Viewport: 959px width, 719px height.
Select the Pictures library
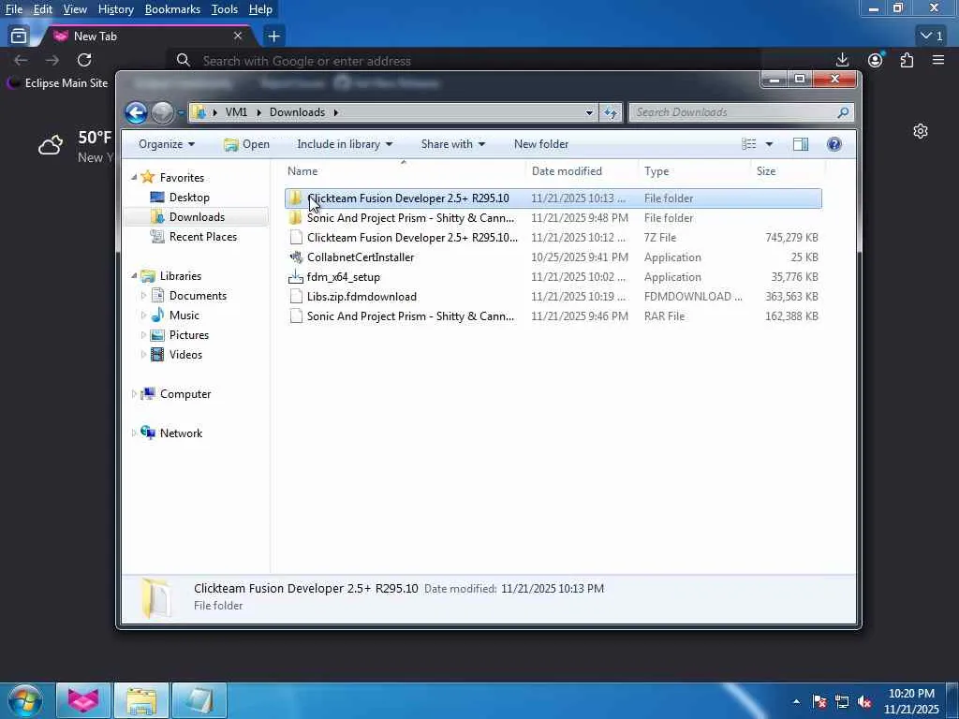click(x=188, y=335)
